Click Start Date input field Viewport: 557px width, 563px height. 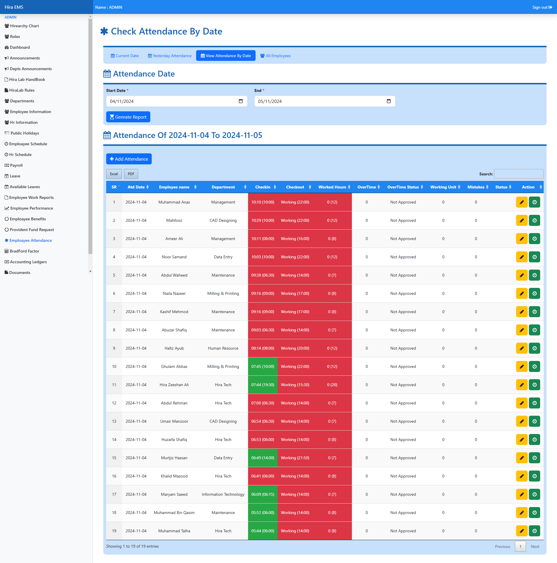pos(176,101)
